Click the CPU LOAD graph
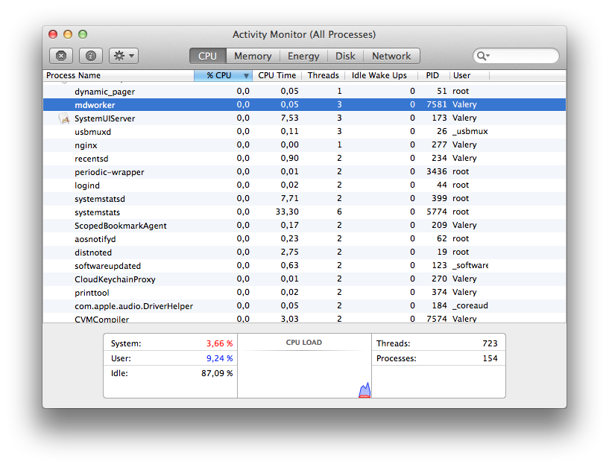This screenshot has height=467, width=609. click(304, 372)
